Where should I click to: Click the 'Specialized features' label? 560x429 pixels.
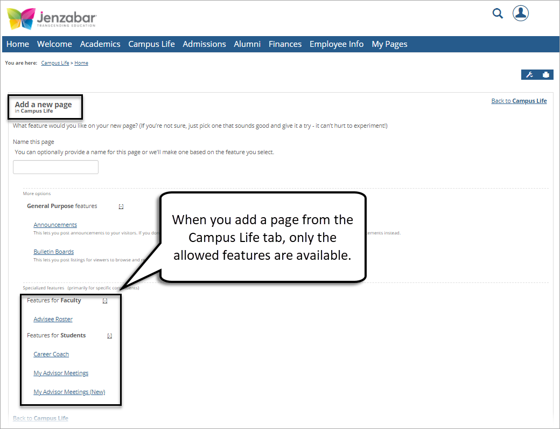click(x=44, y=288)
